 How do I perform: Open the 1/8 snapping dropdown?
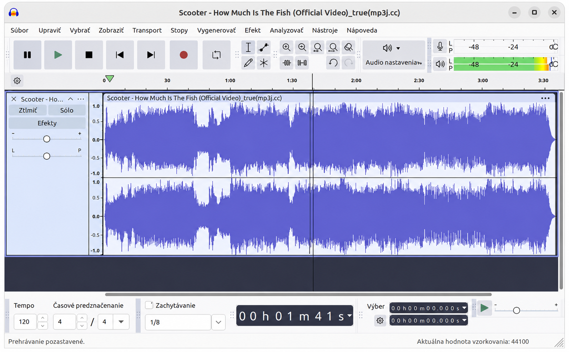point(218,322)
